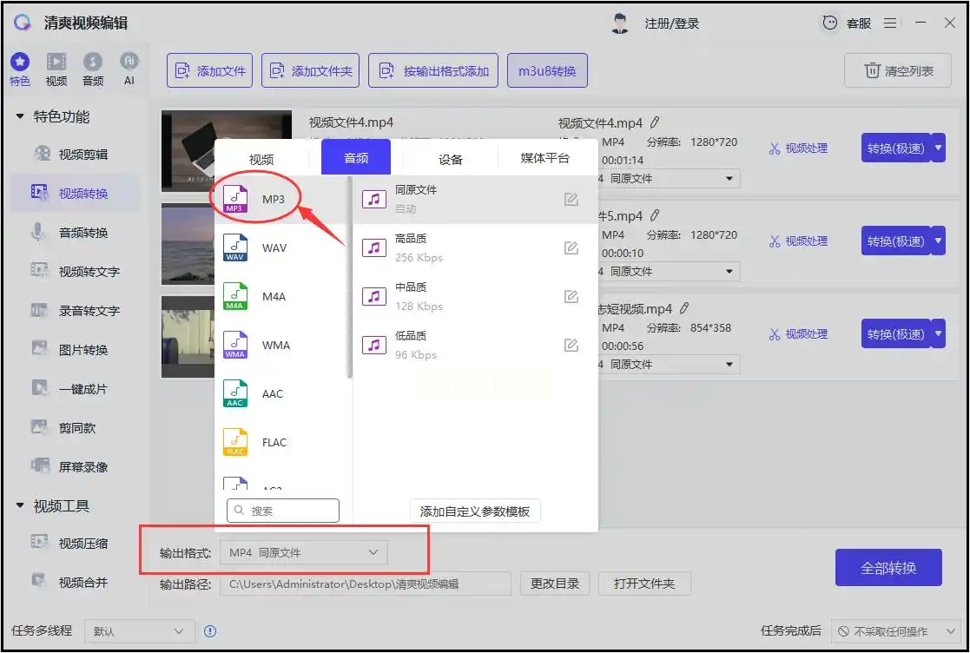Switch to the 媒体平台 tab

(x=544, y=158)
